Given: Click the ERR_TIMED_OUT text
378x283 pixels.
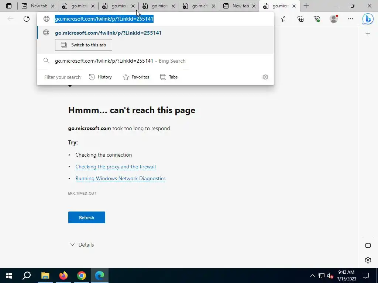Looking at the screenshot, I should [x=82, y=193].
